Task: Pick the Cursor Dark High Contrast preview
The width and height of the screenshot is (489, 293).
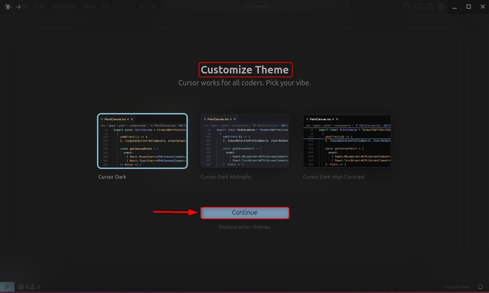Action: pos(347,141)
